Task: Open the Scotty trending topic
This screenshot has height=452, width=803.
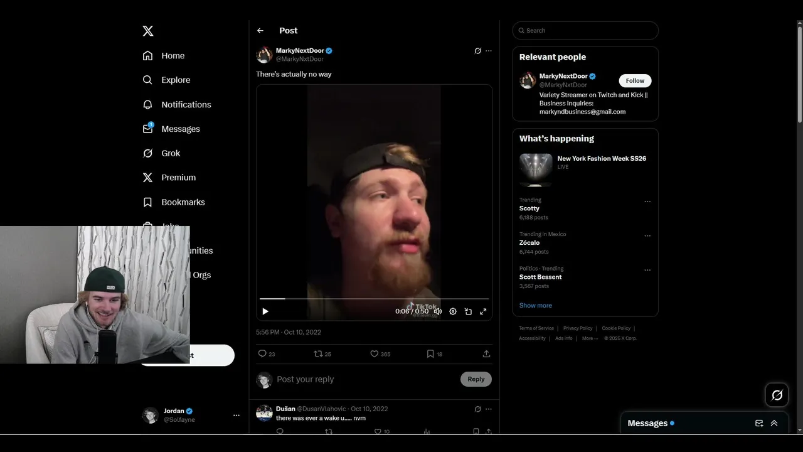Action: 529,208
